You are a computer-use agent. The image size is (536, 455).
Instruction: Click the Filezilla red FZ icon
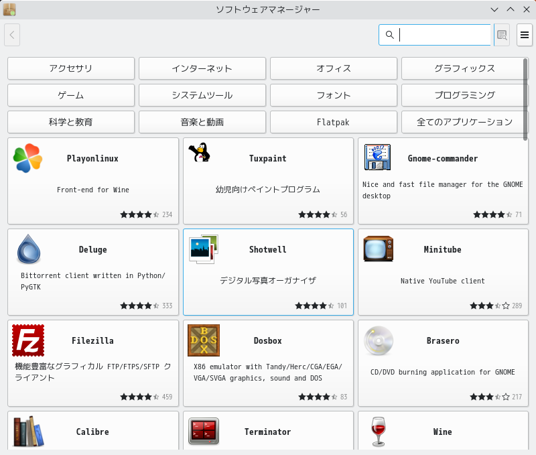pyautogui.click(x=28, y=340)
